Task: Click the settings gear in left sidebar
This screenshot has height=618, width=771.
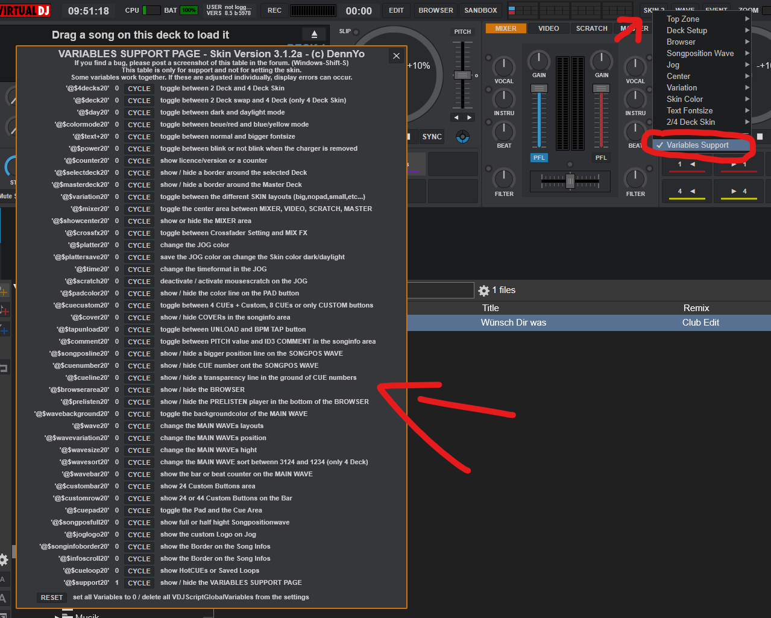Action: (x=4, y=560)
